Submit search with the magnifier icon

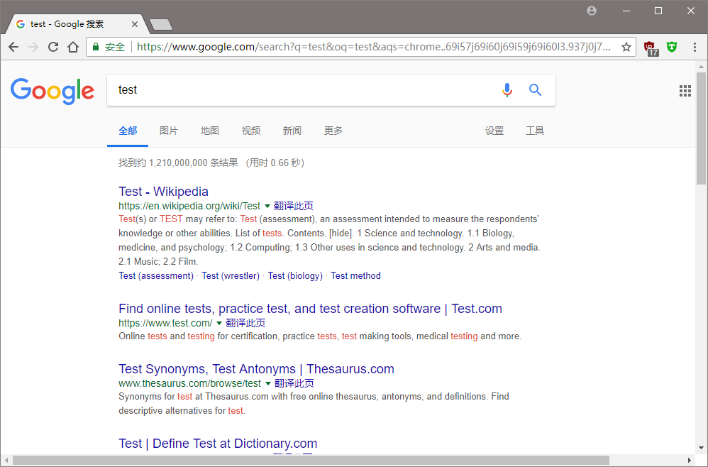click(x=535, y=90)
